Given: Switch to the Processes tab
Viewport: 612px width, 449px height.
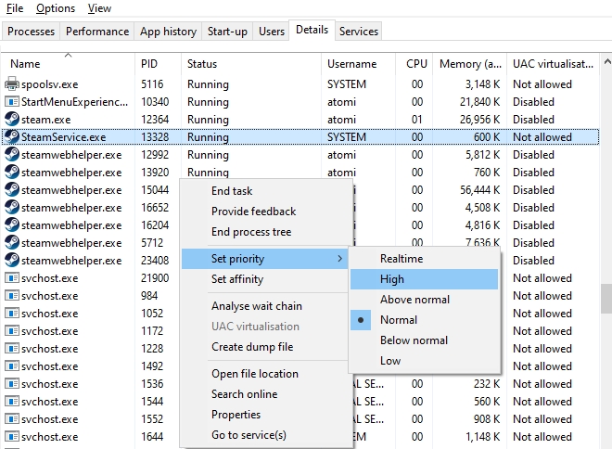Looking at the screenshot, I should point(31,32).
